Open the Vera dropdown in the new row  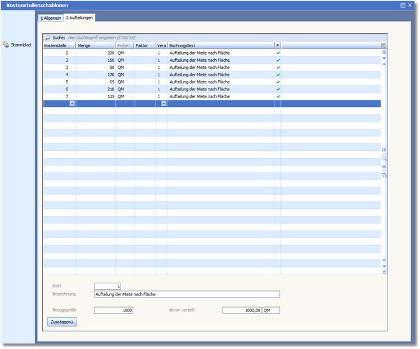pos(164,103)
